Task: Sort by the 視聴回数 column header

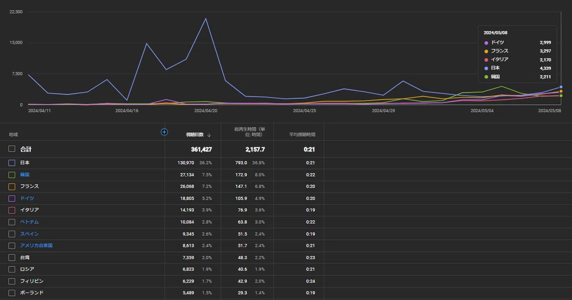Action: click(x=195, y=135)
